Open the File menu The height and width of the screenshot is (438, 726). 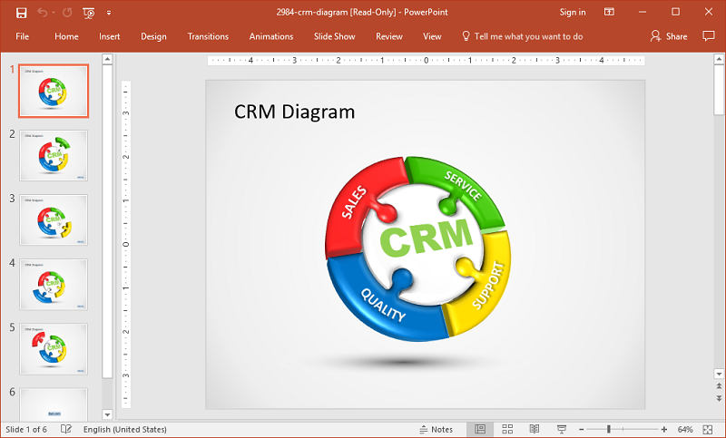(x=23, y=36)
